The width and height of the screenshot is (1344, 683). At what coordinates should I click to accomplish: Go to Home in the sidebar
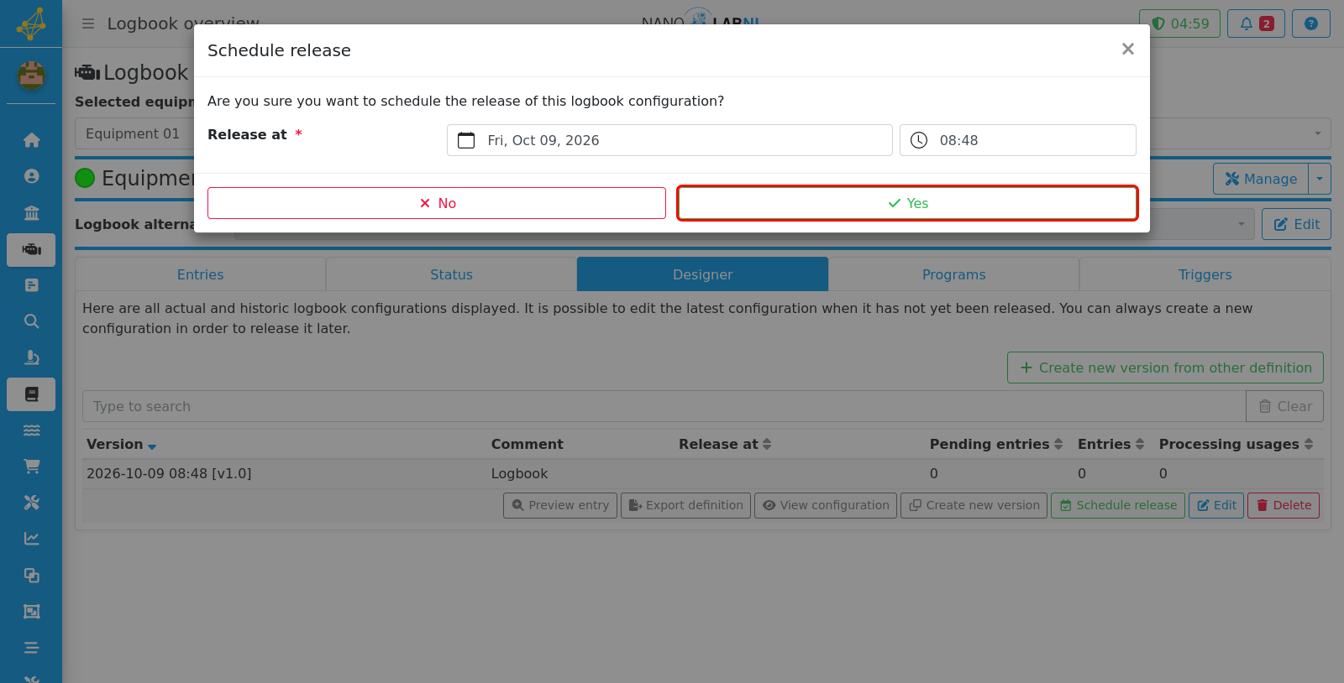(x=31, y=140)
